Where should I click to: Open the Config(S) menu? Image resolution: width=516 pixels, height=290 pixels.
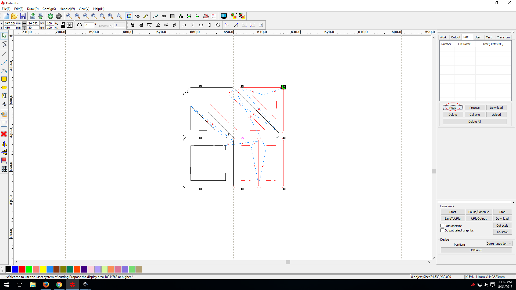coord(49,9)
